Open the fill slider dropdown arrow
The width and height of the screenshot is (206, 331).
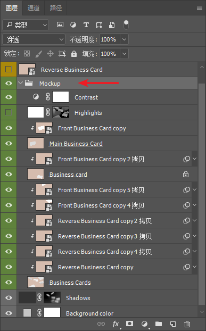click(x=125, y=54)
